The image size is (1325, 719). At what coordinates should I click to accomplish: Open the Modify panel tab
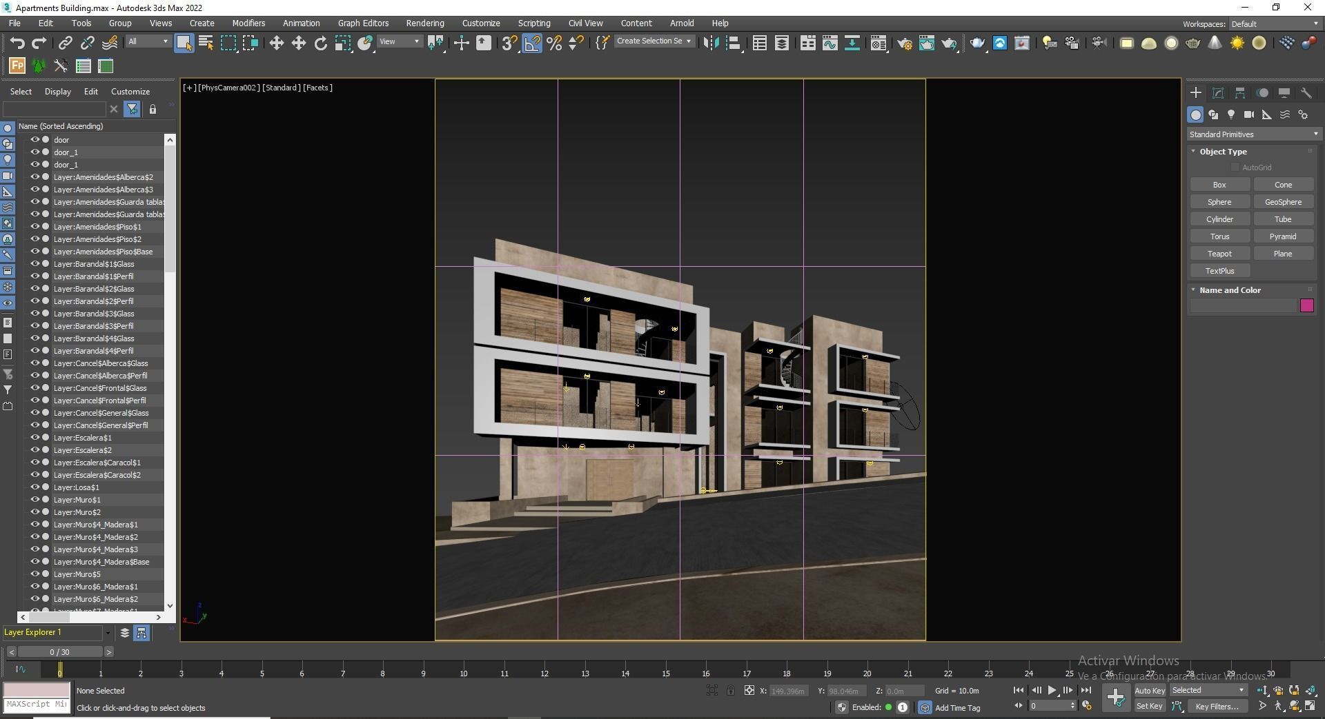1218,93
